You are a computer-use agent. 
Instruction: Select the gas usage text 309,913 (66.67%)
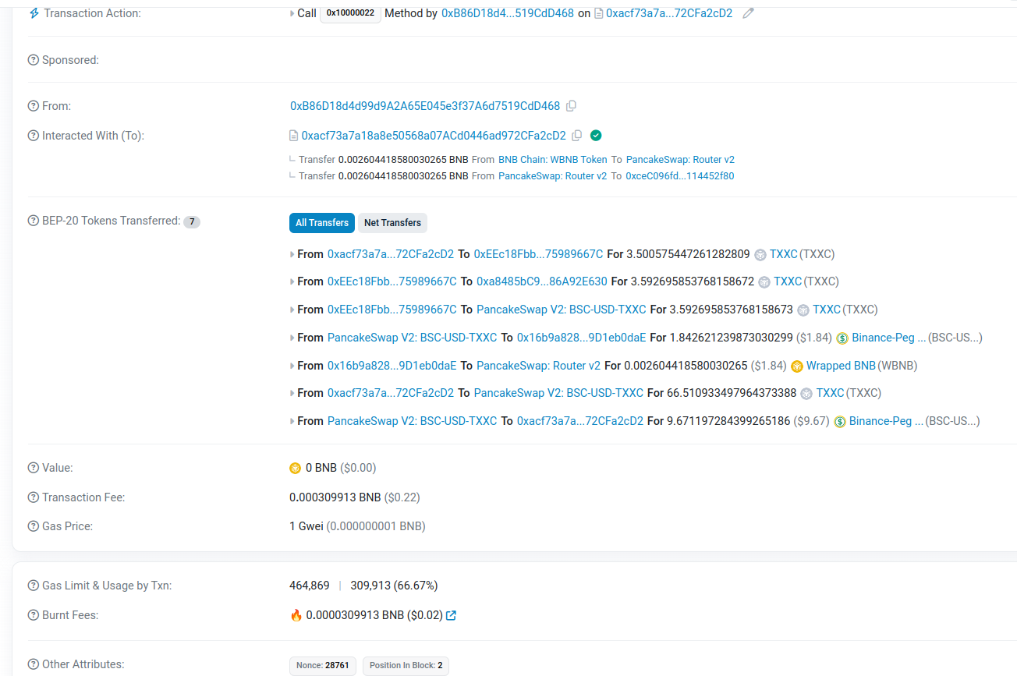coord(394,586)
